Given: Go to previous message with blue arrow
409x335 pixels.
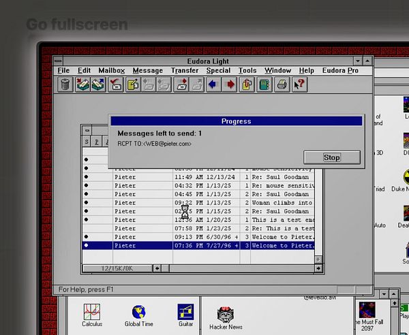Looking at the screenshot, I should click(x=214, y=84).
